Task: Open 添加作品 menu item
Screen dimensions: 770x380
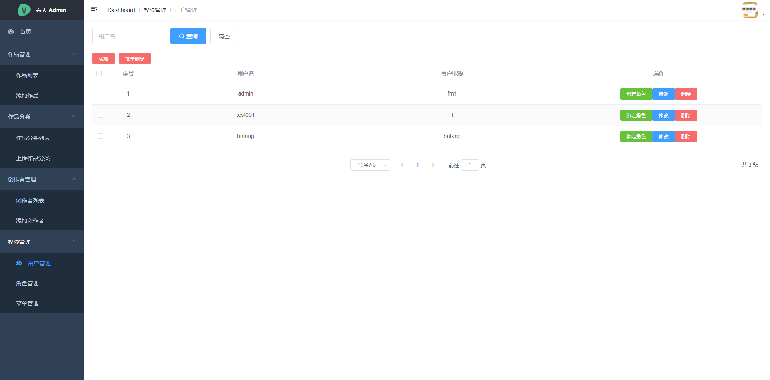Action: click(42, 95)
